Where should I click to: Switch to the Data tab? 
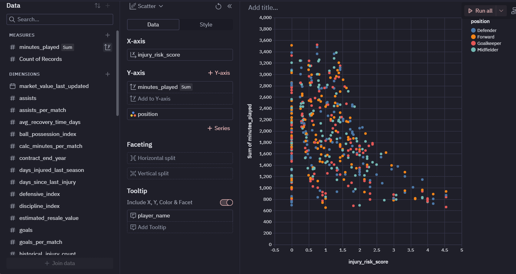153,25
